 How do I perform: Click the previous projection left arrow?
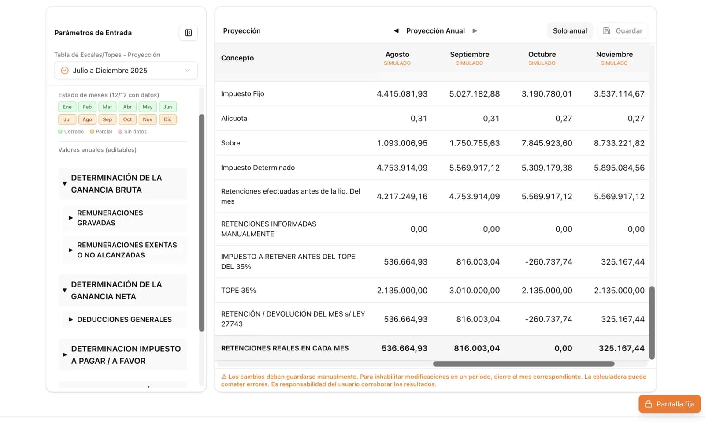[396, 31]
